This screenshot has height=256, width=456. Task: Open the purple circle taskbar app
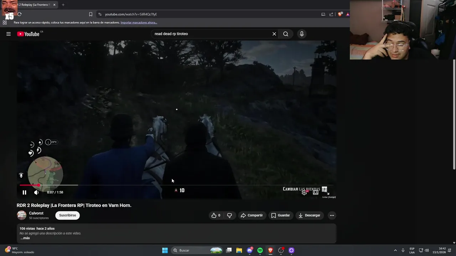click(291, 250)
